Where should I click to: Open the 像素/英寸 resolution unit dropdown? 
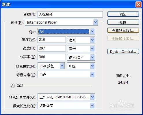pos(81,57)
